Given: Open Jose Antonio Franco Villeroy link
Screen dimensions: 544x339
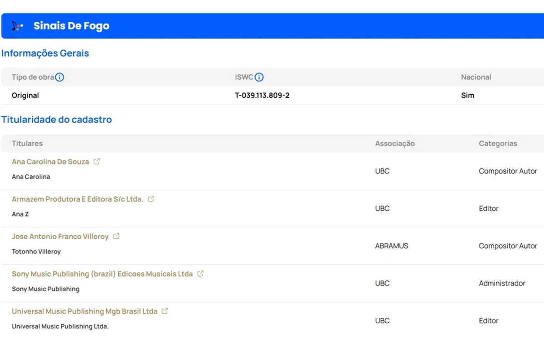Looking at the screenshot, I should [x=60, y=237].
